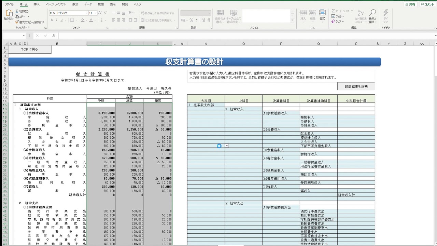Apply the font color (A) swatch

tap(91, 20)
